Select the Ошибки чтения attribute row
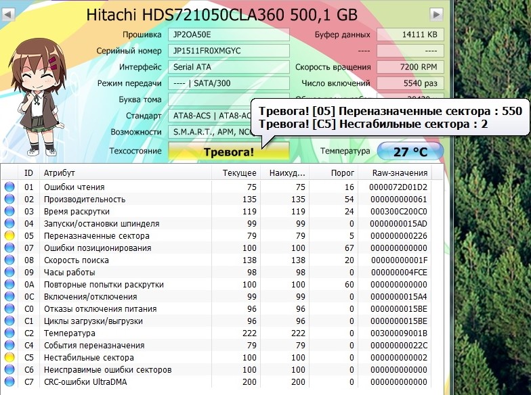Viewport: 531px width, 395px height. tap(217, 187)
